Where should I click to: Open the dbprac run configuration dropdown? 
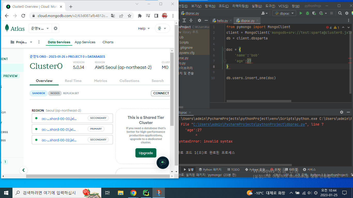pos(284,13)
